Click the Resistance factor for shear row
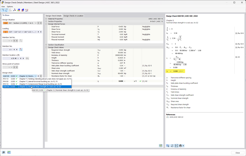This screenshot has width=246, height=156. click(106, 76)
